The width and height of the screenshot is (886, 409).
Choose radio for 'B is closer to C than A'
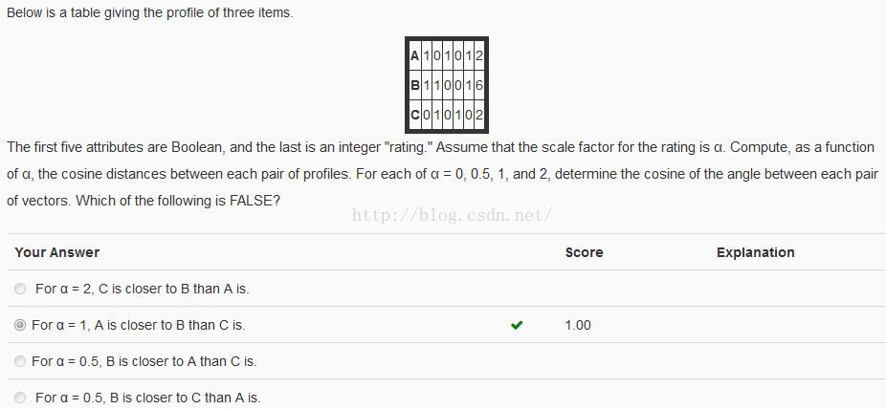point(20,398)
